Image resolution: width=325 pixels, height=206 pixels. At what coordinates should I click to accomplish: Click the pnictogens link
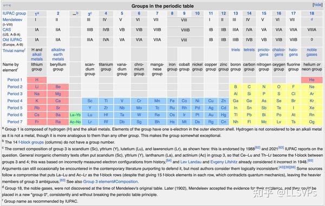point(264,52)
